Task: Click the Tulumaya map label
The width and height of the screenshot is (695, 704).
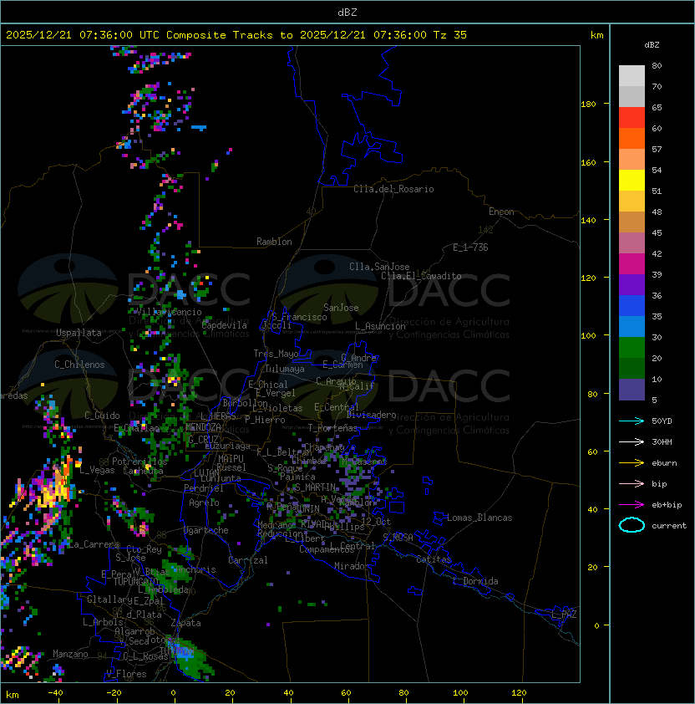Action: click(285, 369)
